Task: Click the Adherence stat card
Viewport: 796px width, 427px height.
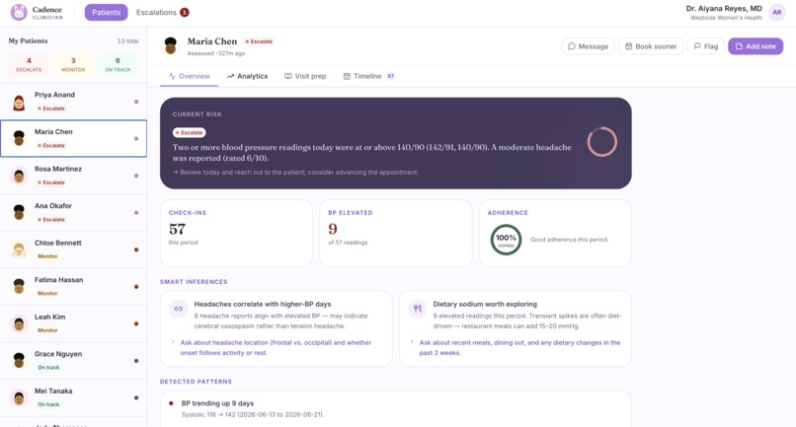Action: click(x=555, y=233)
